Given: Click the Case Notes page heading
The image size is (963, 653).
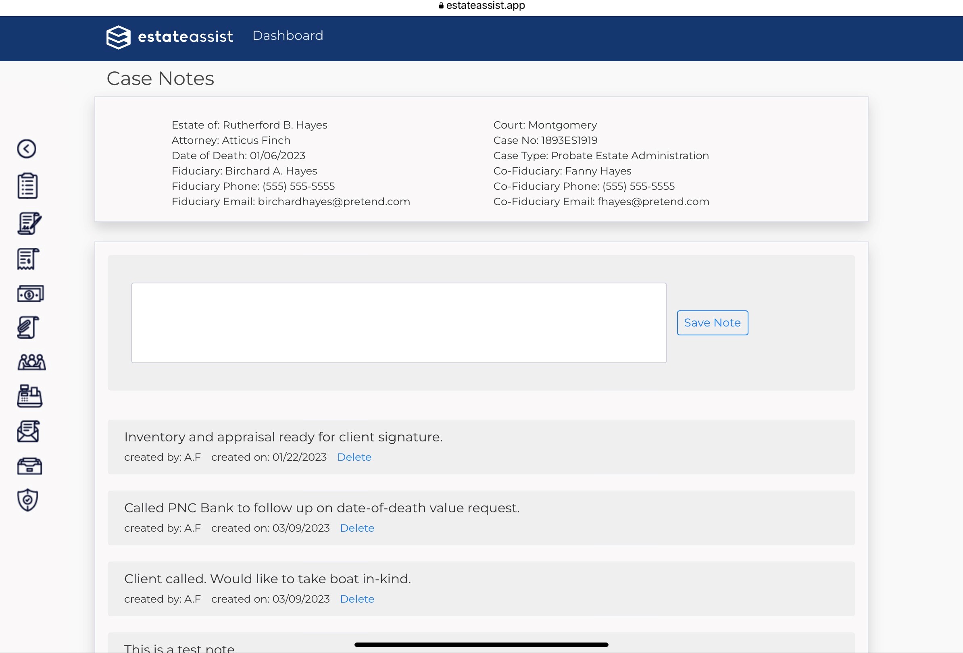Looking at the screenshot, I should point(160,79).
